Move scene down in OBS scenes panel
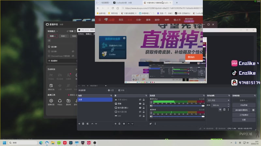This screenshot has height=146, width=261. tap(96, 124)
